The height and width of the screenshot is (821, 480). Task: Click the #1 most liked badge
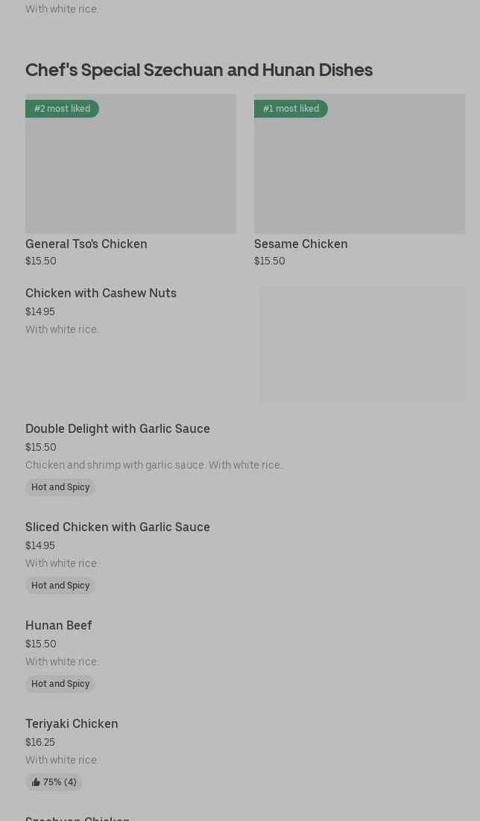click(x=291, y=109)
